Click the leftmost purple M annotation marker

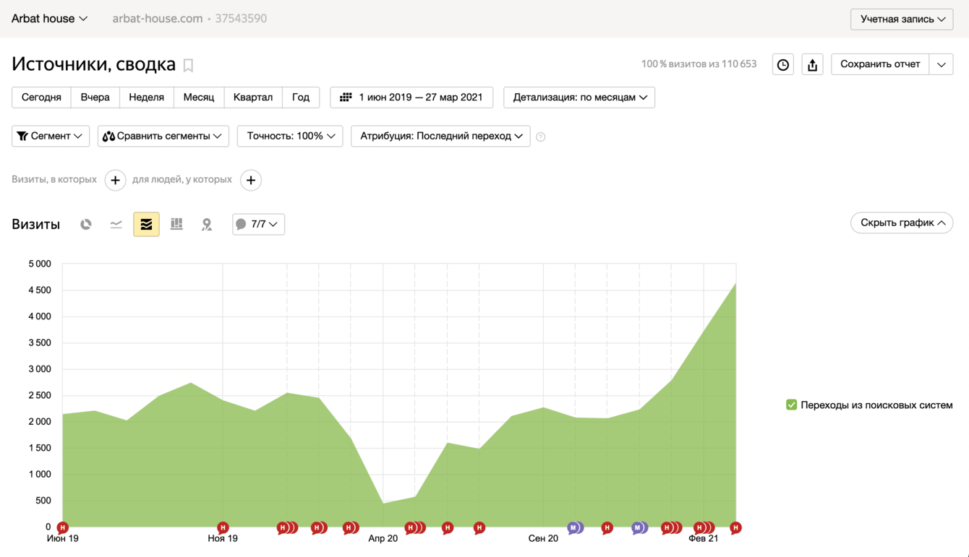tap(574, 527)
